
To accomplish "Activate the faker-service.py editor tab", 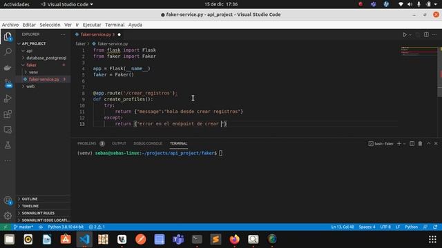I will coord(97,34).
